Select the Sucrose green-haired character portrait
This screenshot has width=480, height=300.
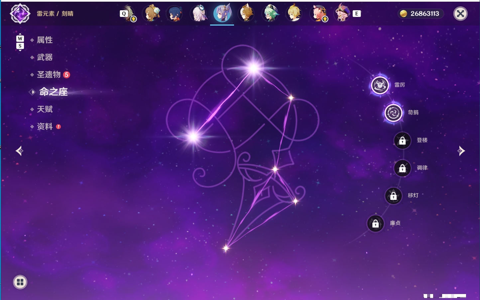point(270,14)
